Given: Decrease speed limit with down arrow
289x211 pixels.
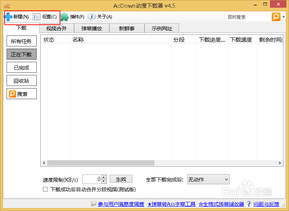Looking at the screenshot, I should click(x=104, y=181).
